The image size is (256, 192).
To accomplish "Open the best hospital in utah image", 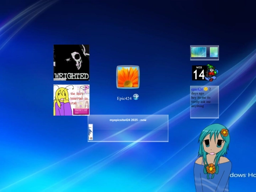I will [72, 100].
